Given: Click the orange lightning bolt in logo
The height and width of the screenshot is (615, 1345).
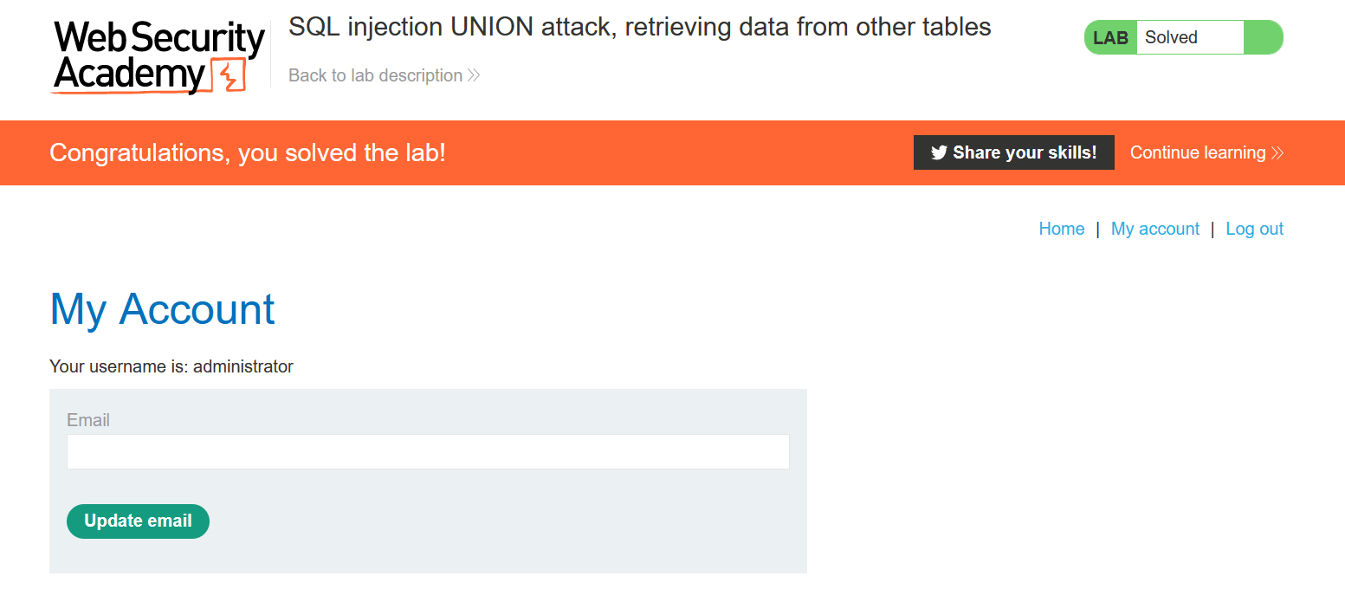Looking at the screenshot, I should [x=229, y=76].
